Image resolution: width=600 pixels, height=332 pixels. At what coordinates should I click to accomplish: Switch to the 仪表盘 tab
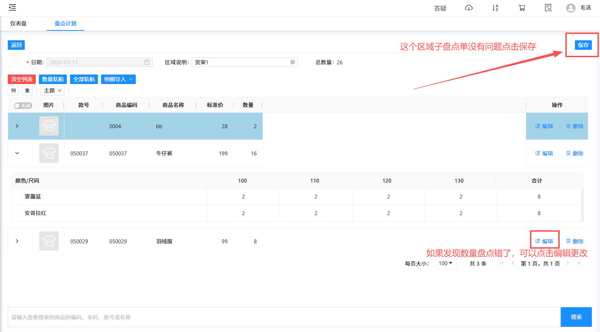pos(18,24)
